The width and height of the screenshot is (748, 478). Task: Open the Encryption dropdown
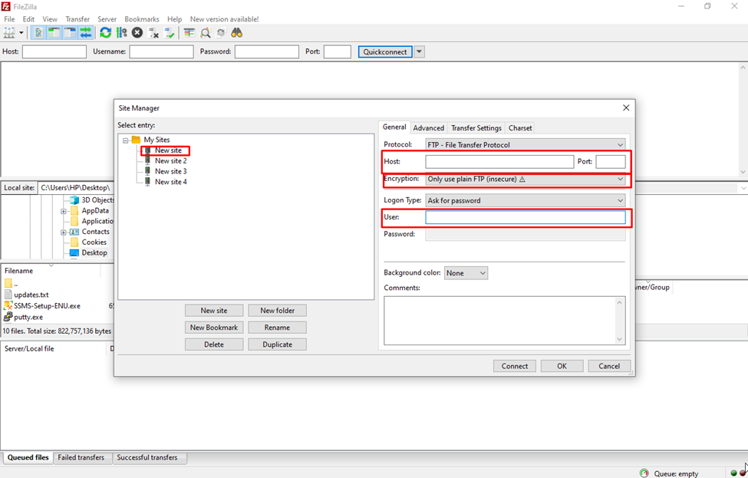526,179
